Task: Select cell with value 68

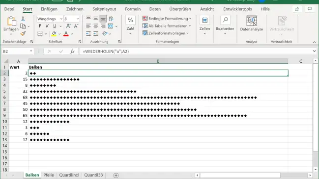Action: click(18, 98)
